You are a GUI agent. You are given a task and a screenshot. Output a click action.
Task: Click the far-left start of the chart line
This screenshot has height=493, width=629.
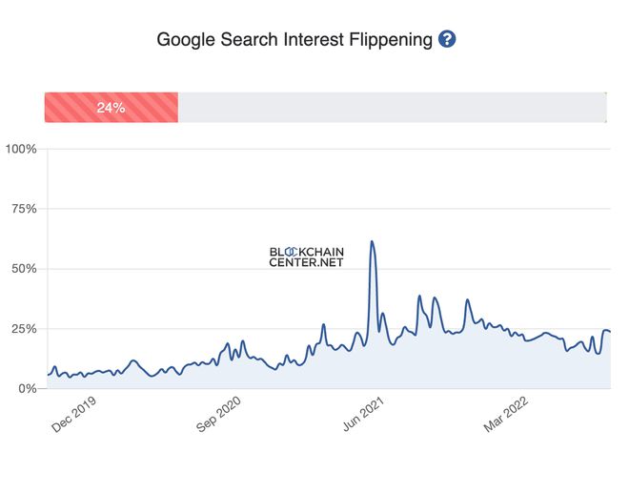[48, 375]
